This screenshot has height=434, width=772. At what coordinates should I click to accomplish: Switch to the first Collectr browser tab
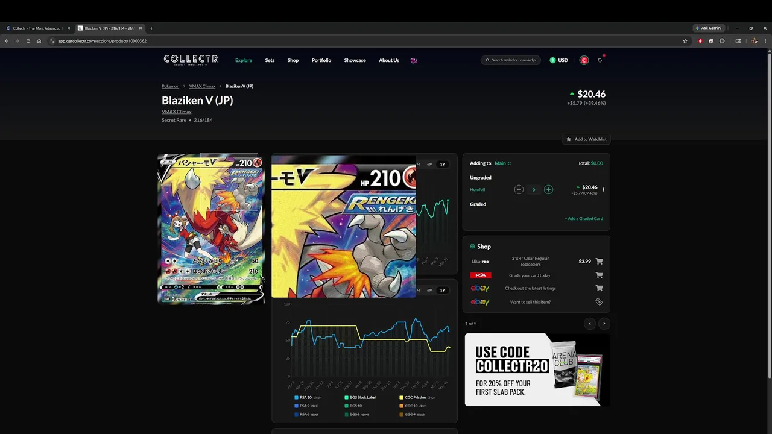(37, 28)
